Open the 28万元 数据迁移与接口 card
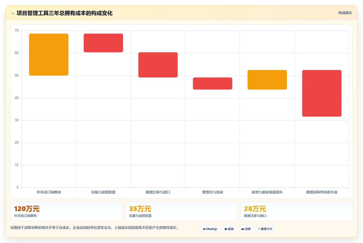 tap(296, 211)
